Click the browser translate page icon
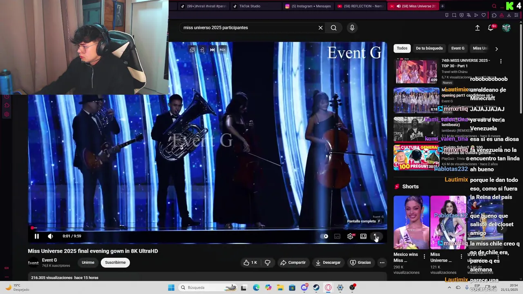Viewport: 523px width, 294px height. pos(469,15)
